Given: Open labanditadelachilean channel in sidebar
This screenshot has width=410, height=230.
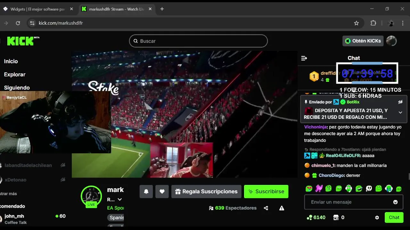Looking at the screenshot, I should click(x=28, y=165).
